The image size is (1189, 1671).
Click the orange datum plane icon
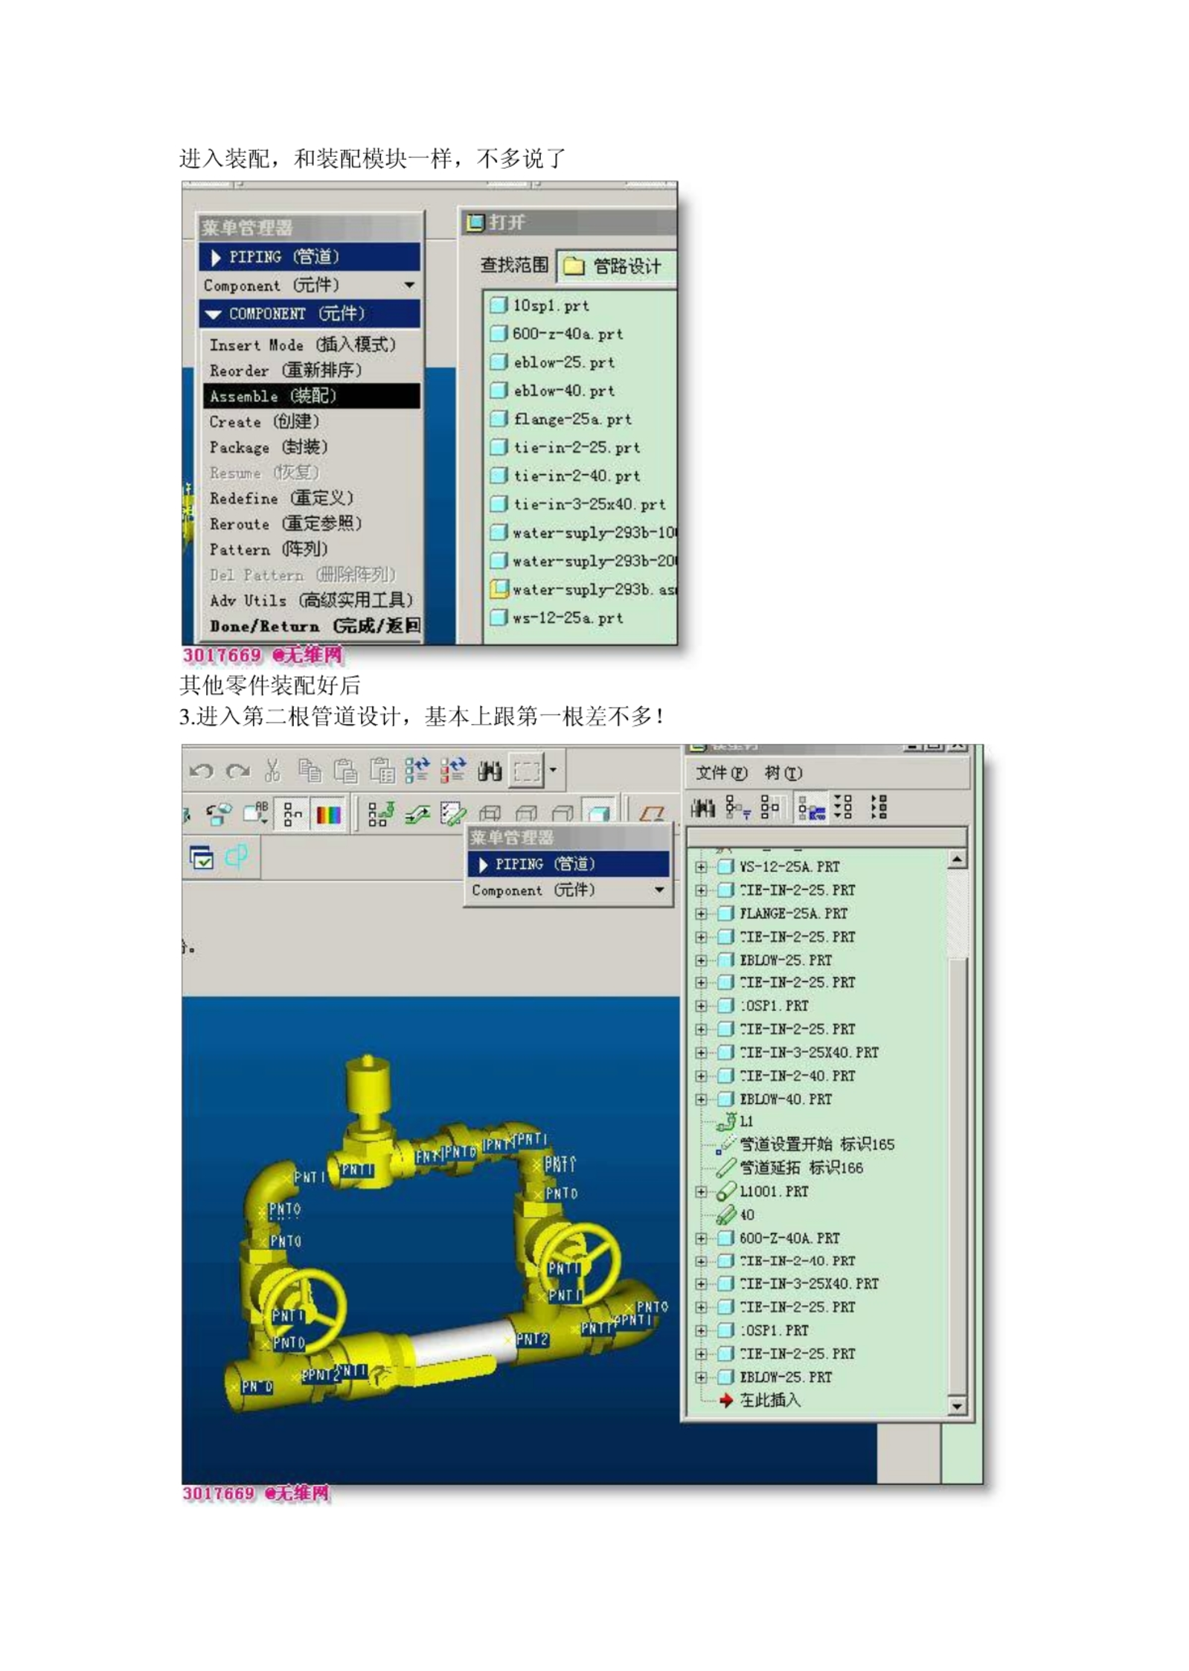pyautogui.click(x=651, y=814)
